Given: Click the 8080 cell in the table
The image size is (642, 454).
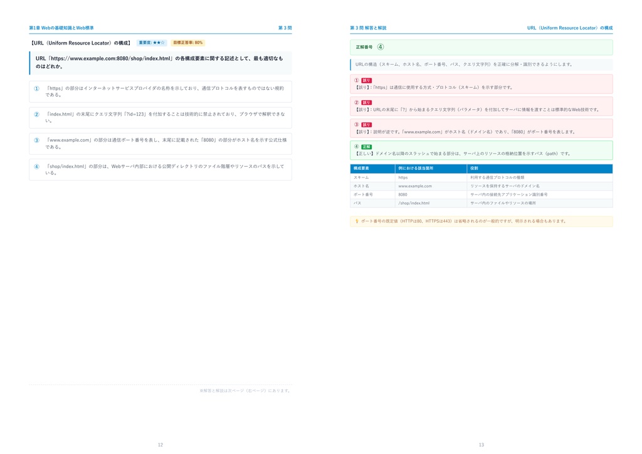Looking at the screenshot, I should coord(431,194).
